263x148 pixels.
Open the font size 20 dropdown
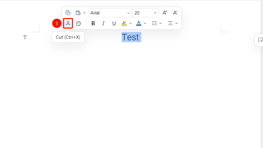pyautogui.click(x=155, y=13)
